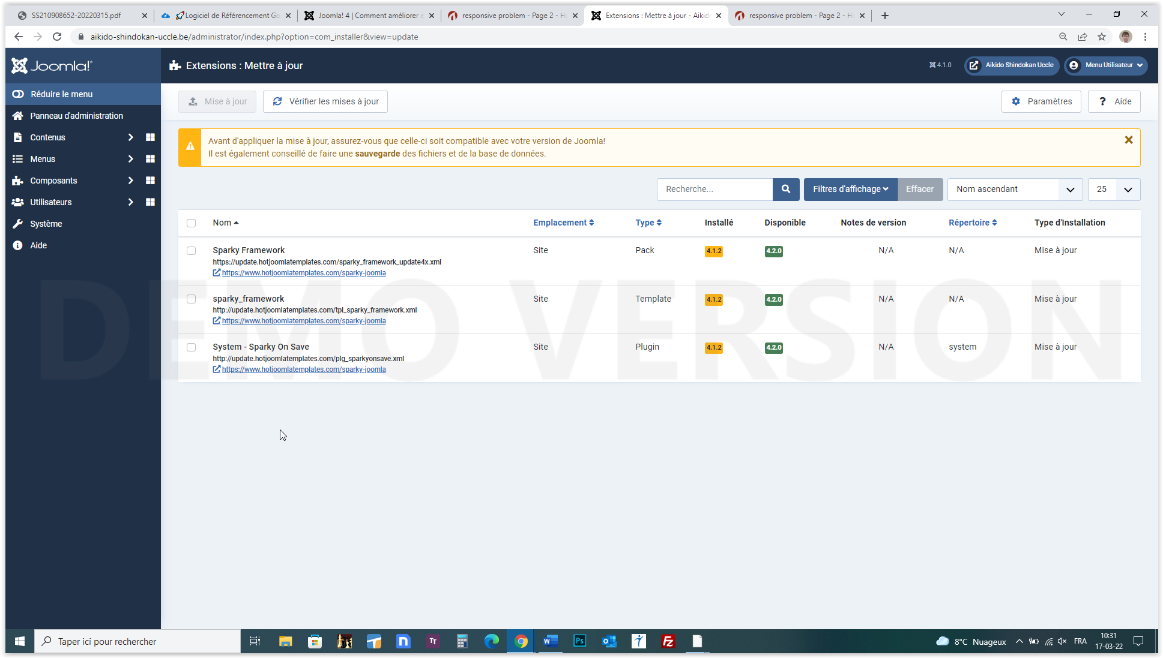The width and height of the screenshot is (1163, 658).
Task: Open the Nom ascendant sort dropdown
Action: [1015, 189]
